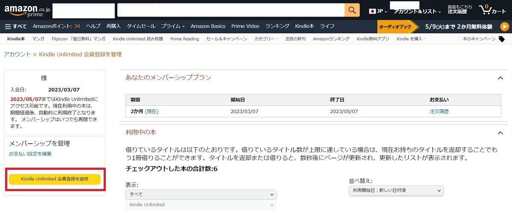Collapse あなたのメンバーシッププラン section
The width and height of the screenshot is (512, 221).
coord(500,78)
